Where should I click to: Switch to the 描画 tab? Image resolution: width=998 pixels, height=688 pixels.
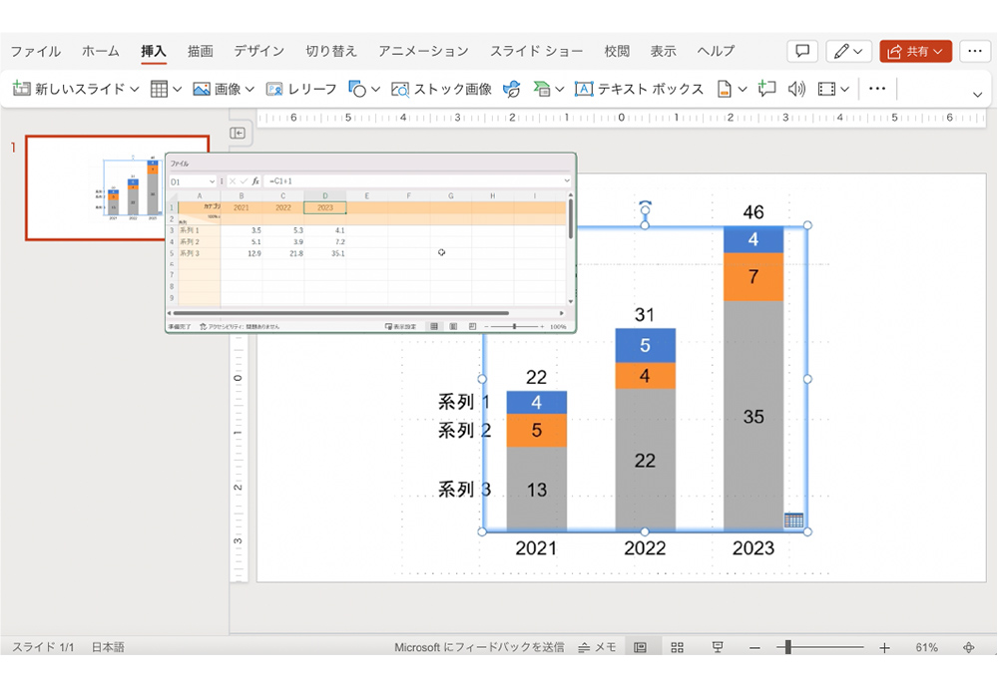click(x=200, y=51)
